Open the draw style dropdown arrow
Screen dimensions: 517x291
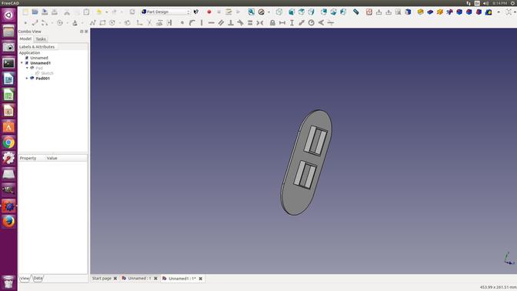(269, 12)
